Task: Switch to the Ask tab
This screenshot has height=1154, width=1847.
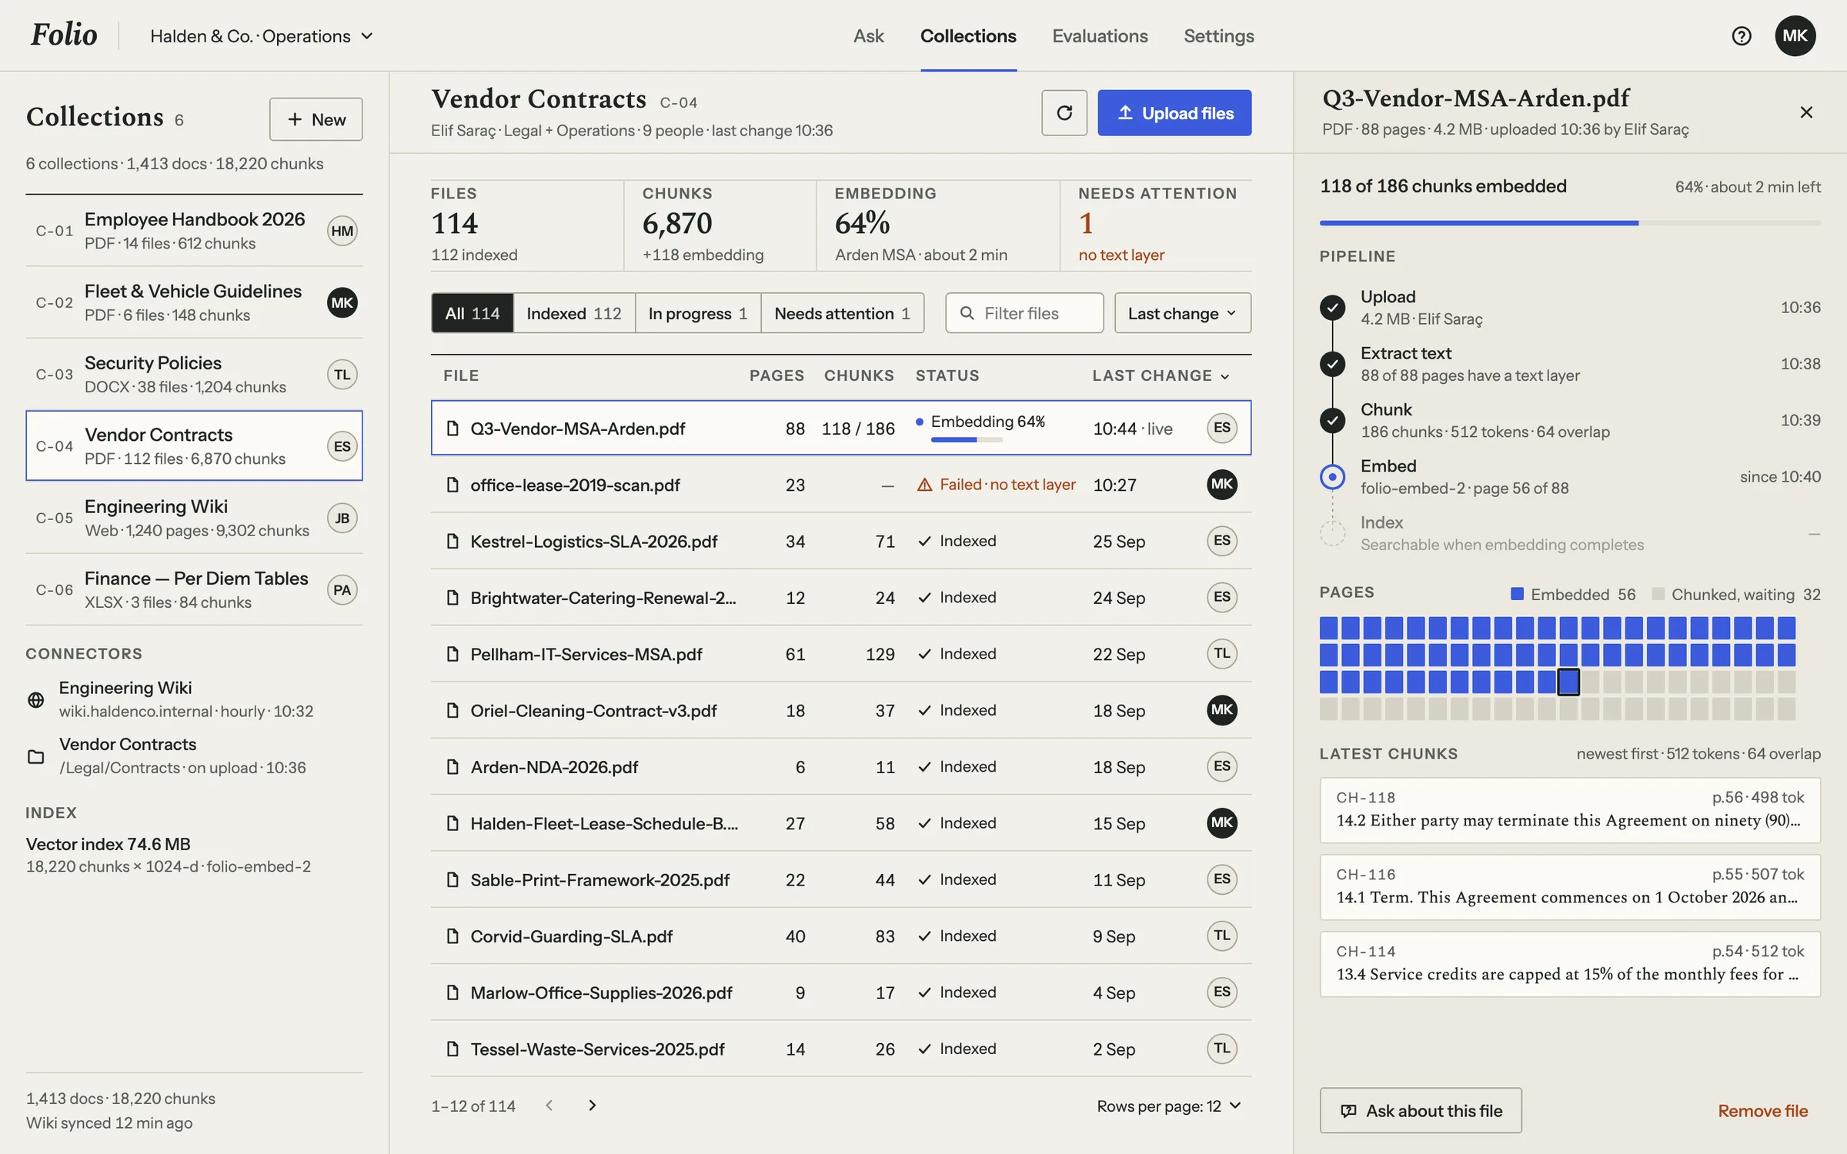Action: coord(868,36)
